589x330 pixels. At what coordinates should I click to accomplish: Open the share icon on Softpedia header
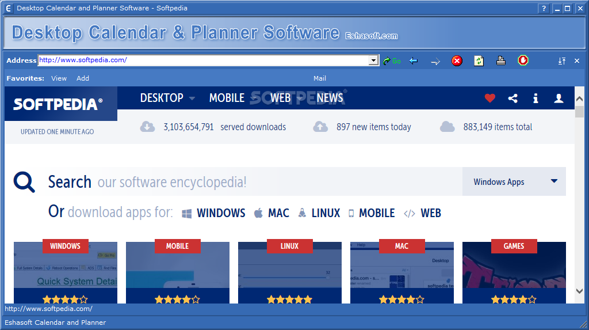pos(512,98)
